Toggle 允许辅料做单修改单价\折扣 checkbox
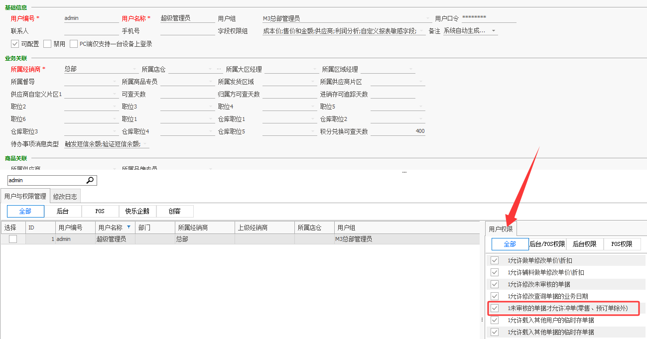647x339 pixels. pos(495,272)
